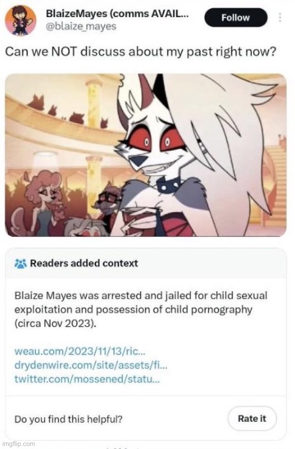Viewport: 295px width, 449px height.
Task: Click the imgflip.com watermark
Action: [x=18, y=444]
